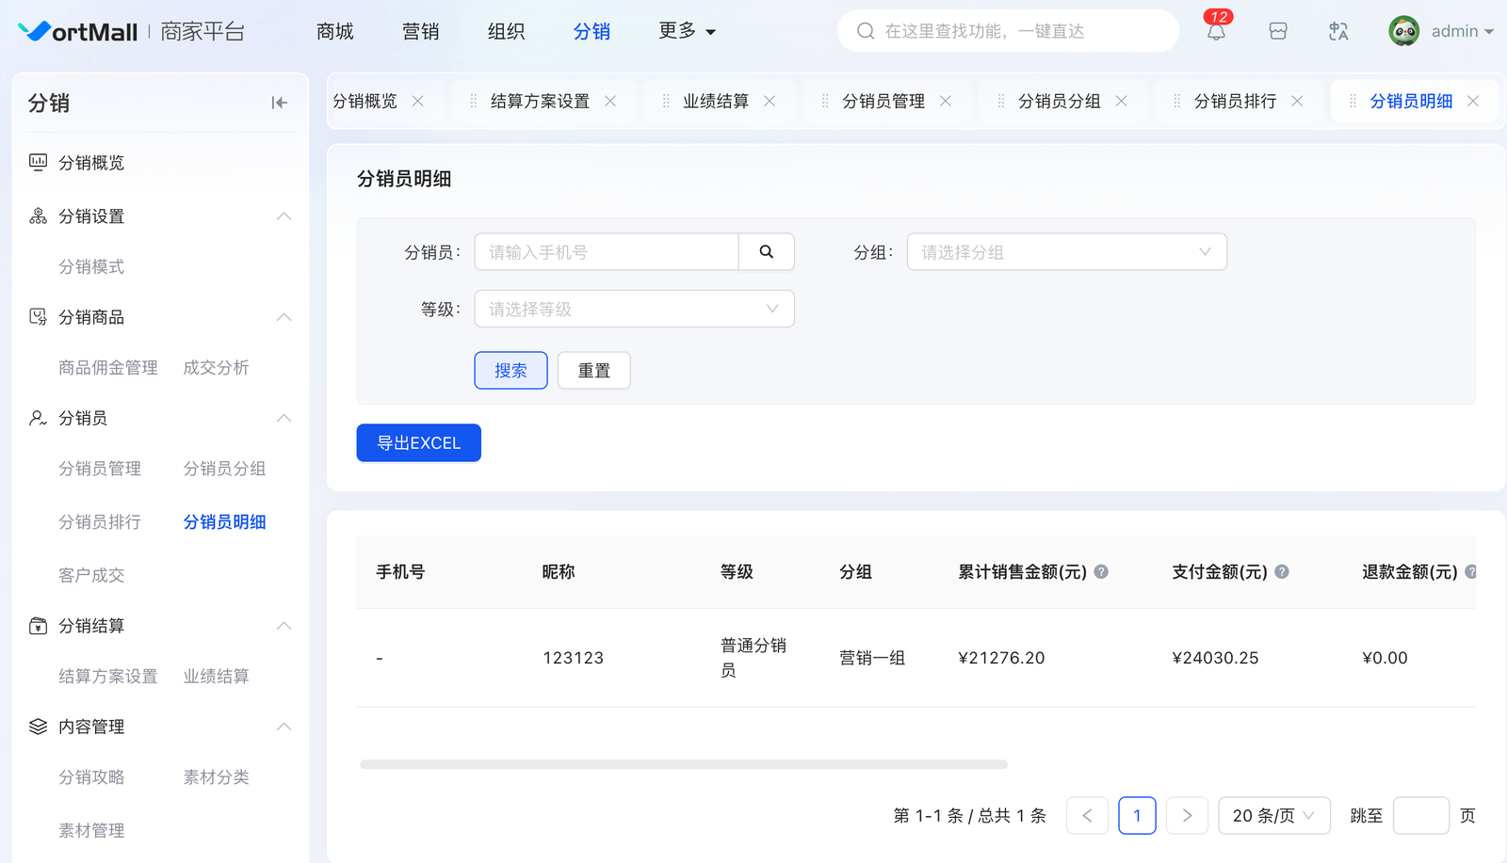Open the 20 条/页 page size selector

click(1273, 815)
